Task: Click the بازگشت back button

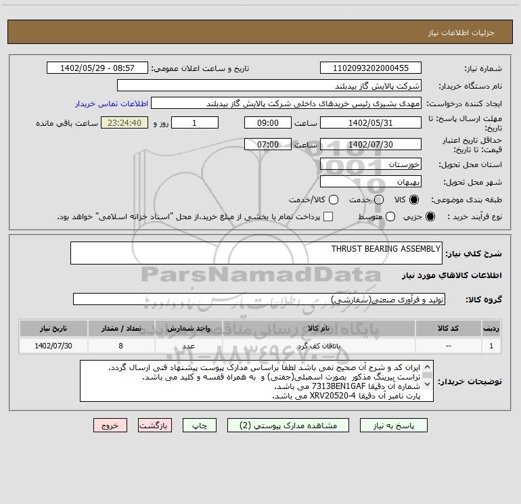Action: (x=155, y=426)
